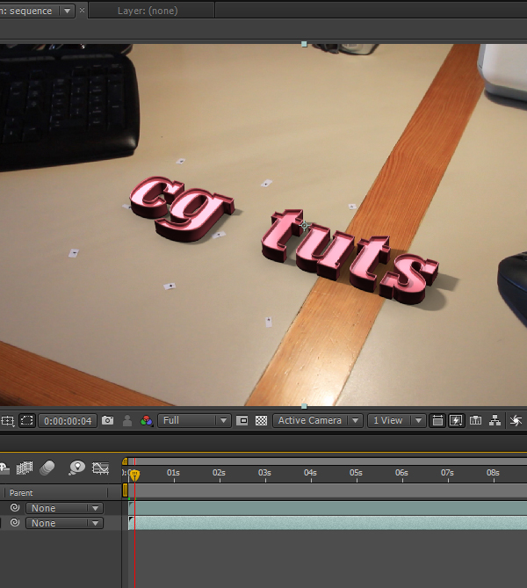The width and height of the screenshot is (527, 588).
Task: Click the bottom-center layer bounding handle
Action: point(305,406)
